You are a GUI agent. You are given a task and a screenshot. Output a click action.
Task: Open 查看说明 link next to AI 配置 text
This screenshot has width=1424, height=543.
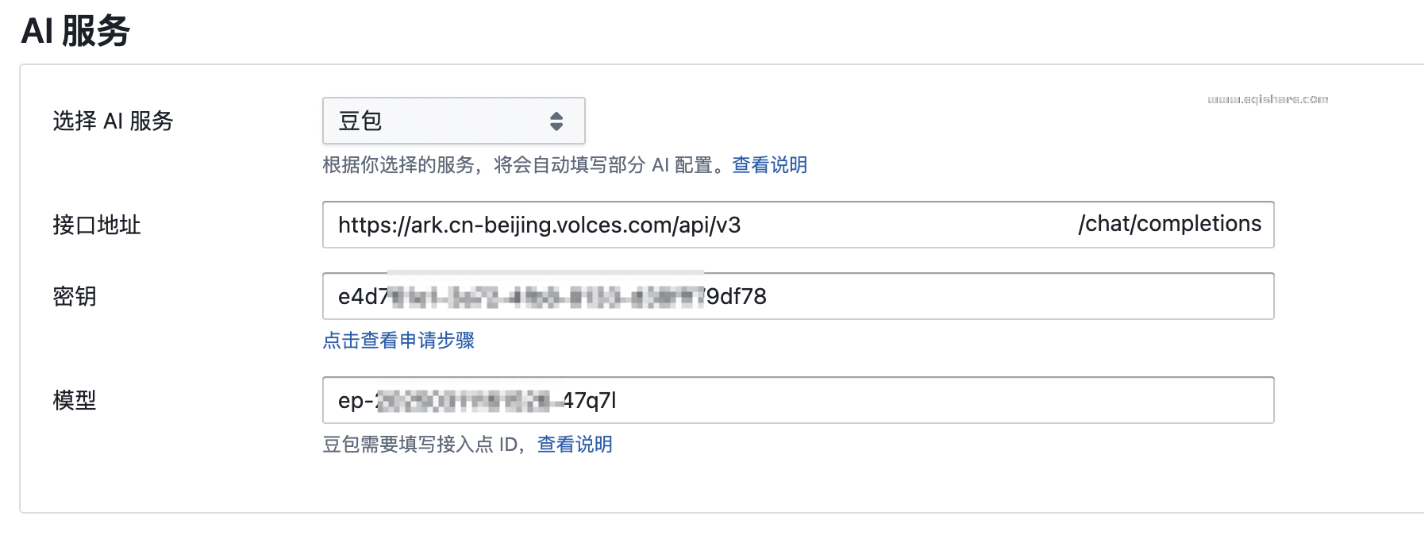tap(768, 165)
